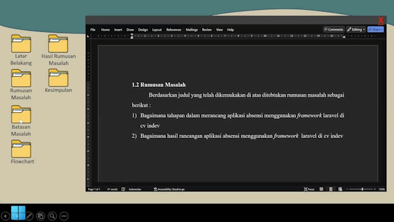Switch to Read Mode view

pyautogui.click(x=322, y=189)
